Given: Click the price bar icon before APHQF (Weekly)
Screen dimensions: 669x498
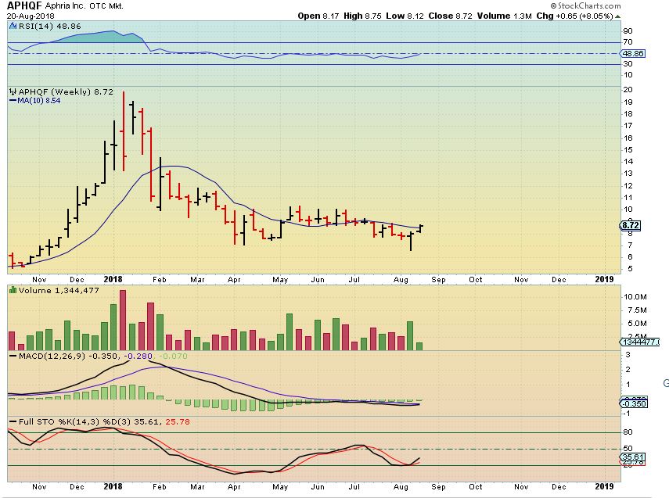Looking at the screenshot, I should pyautogui.click(x=13, y=91).
